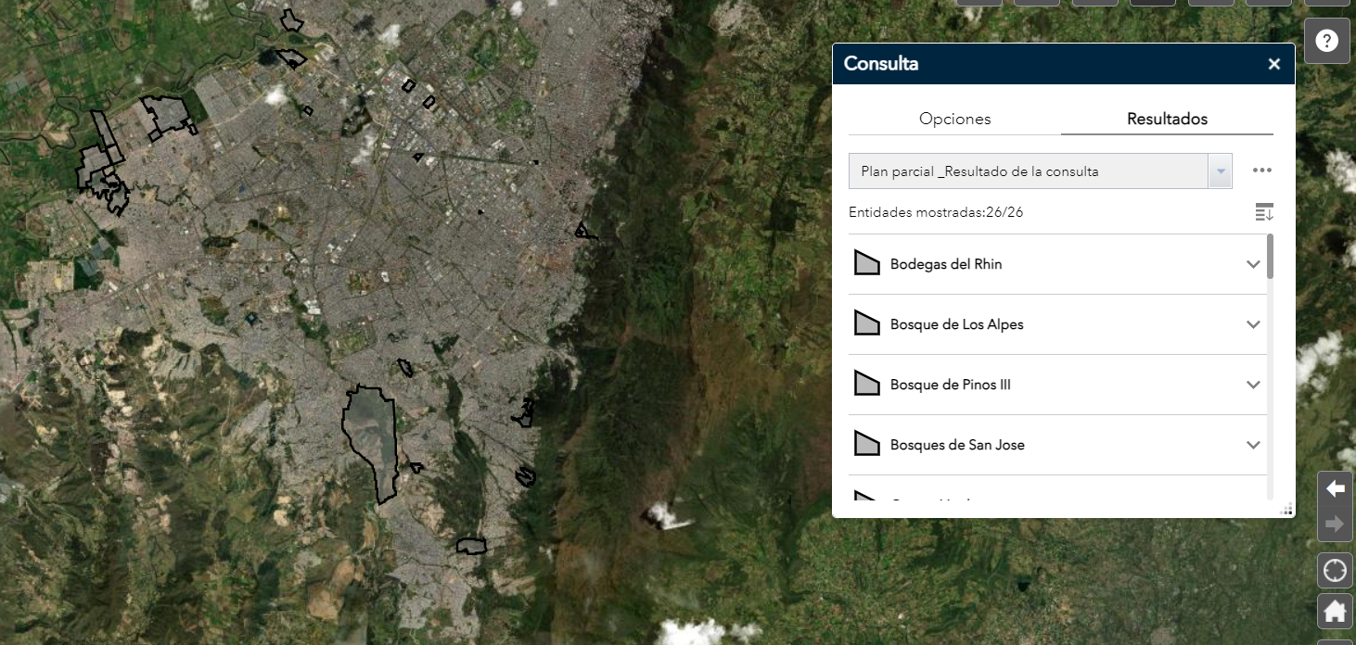This screenshot has width=1356, height=645.
Task: Click the panel resize handle corner
Action: coord(1286,509)
